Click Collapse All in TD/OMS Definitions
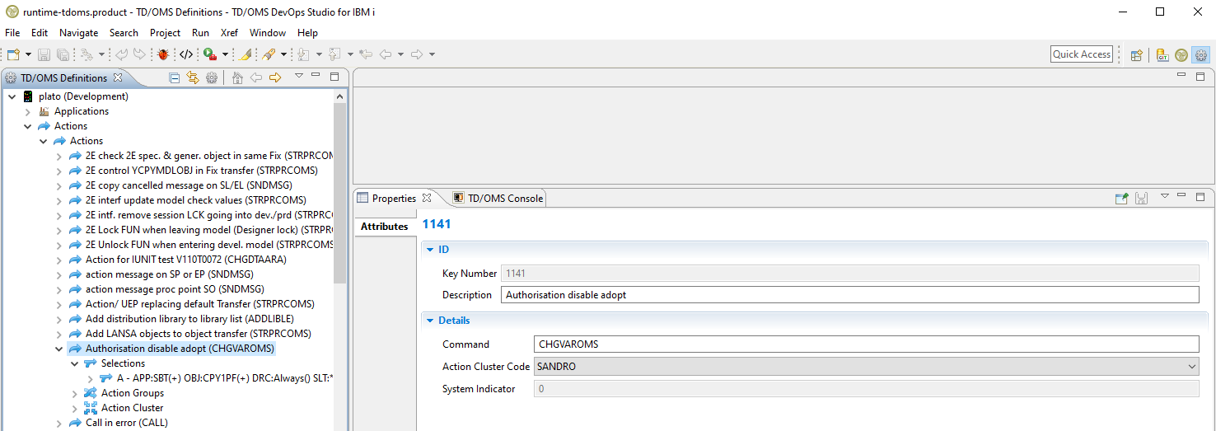 click(x=174, y=77)
